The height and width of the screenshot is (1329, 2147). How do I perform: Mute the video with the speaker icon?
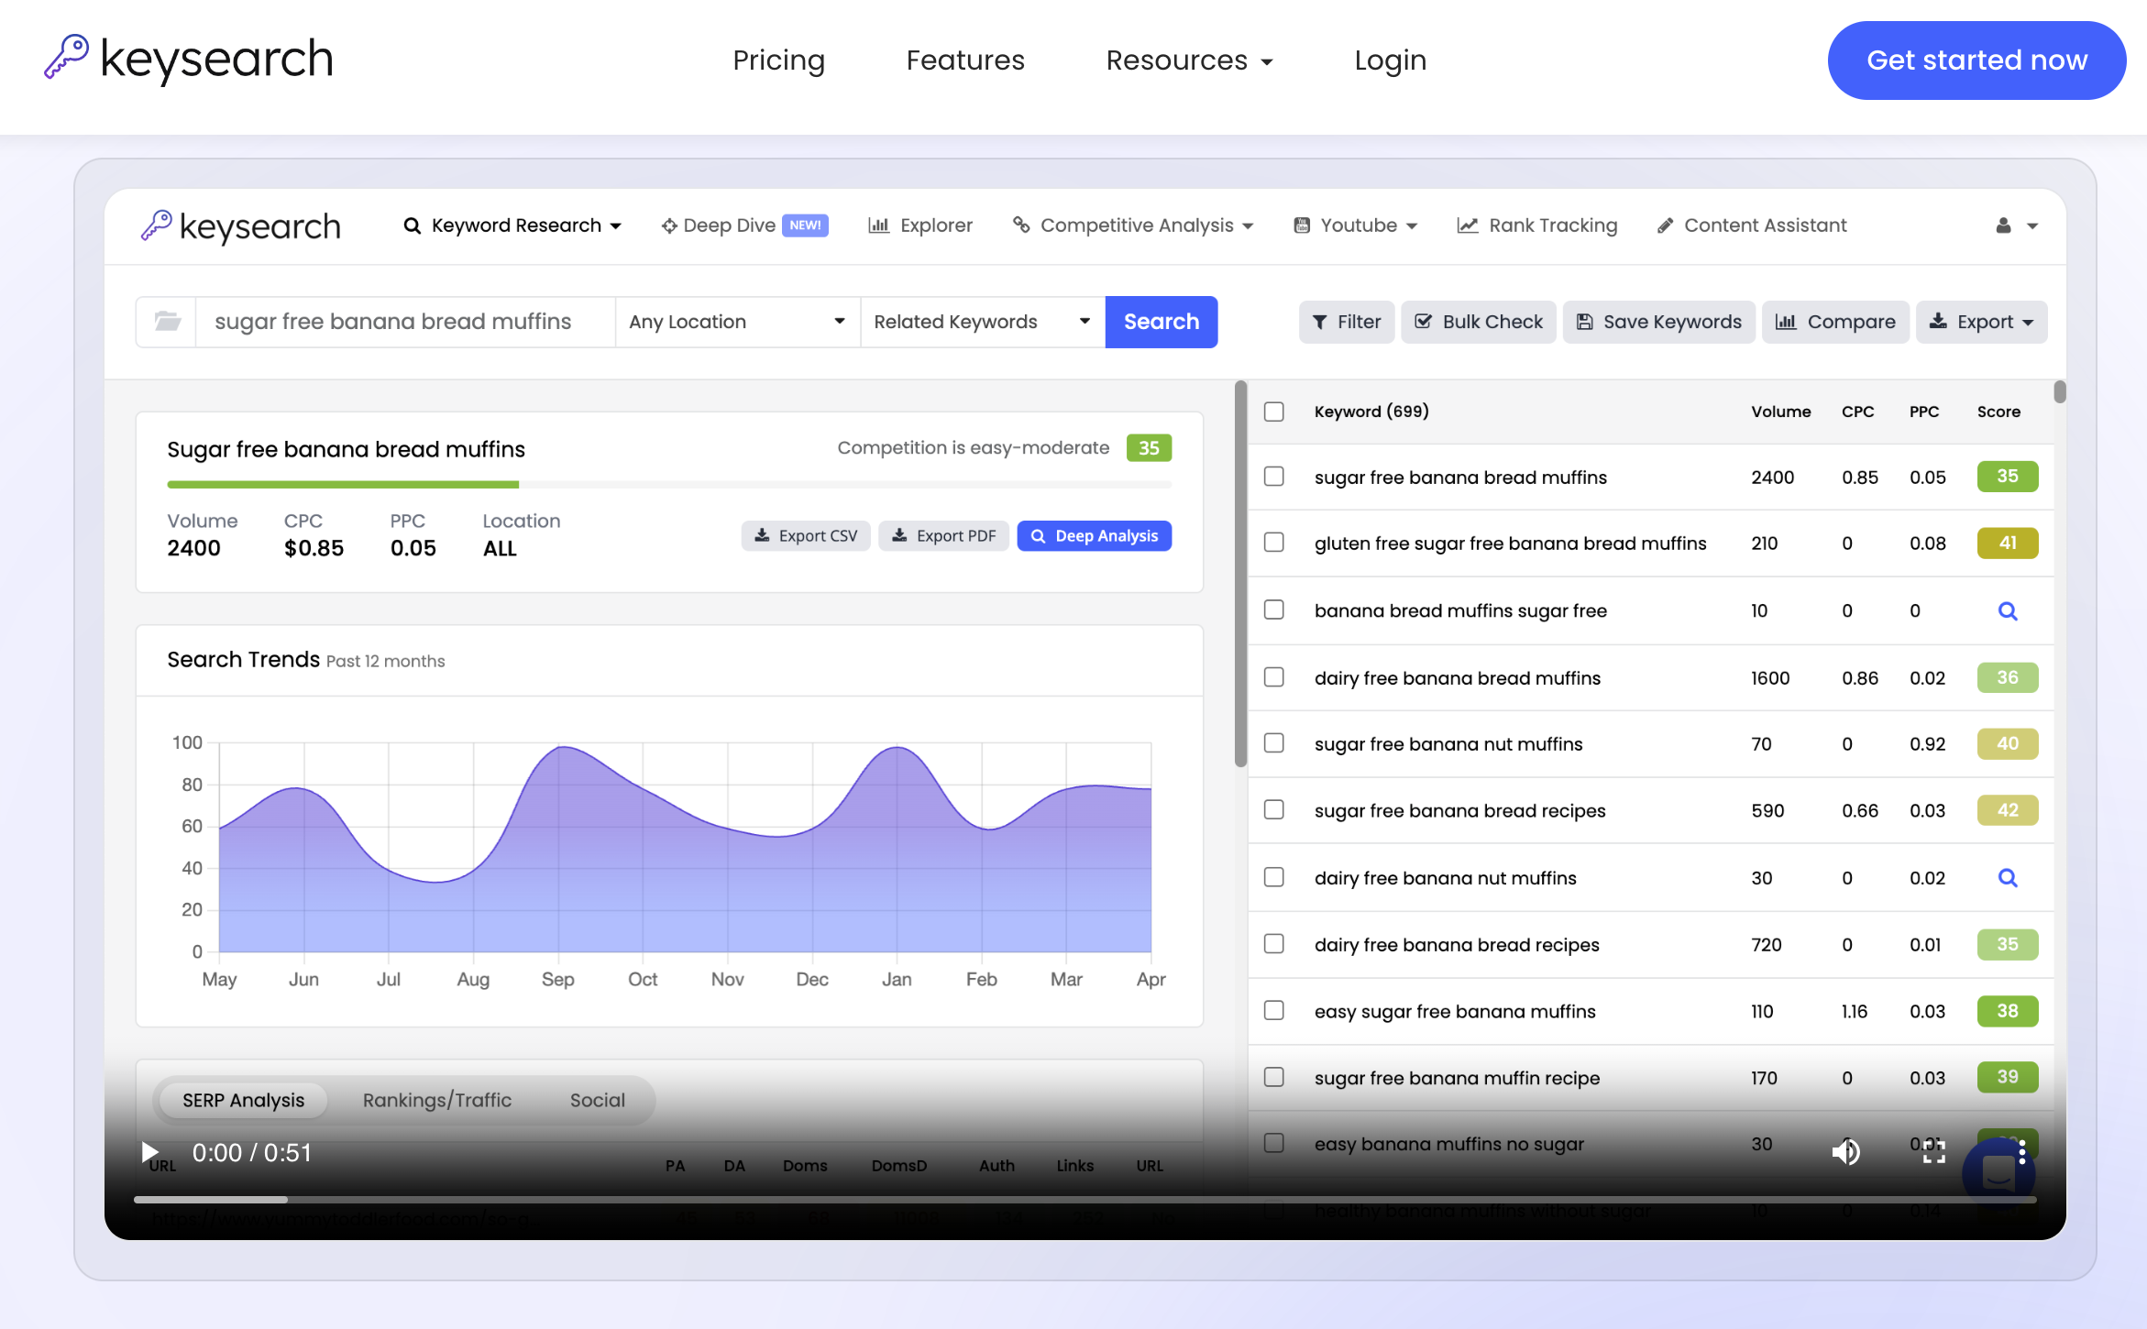tap(1845, 1152)
